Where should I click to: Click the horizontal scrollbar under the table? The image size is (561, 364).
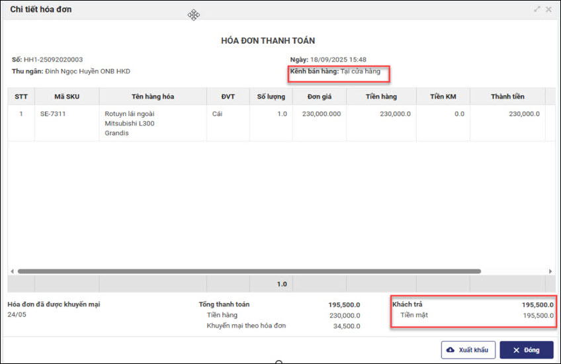249,271
